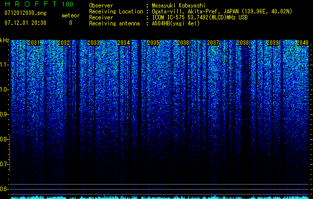
Task: Click the kHz axis unit label
Action: click(4, 40)
